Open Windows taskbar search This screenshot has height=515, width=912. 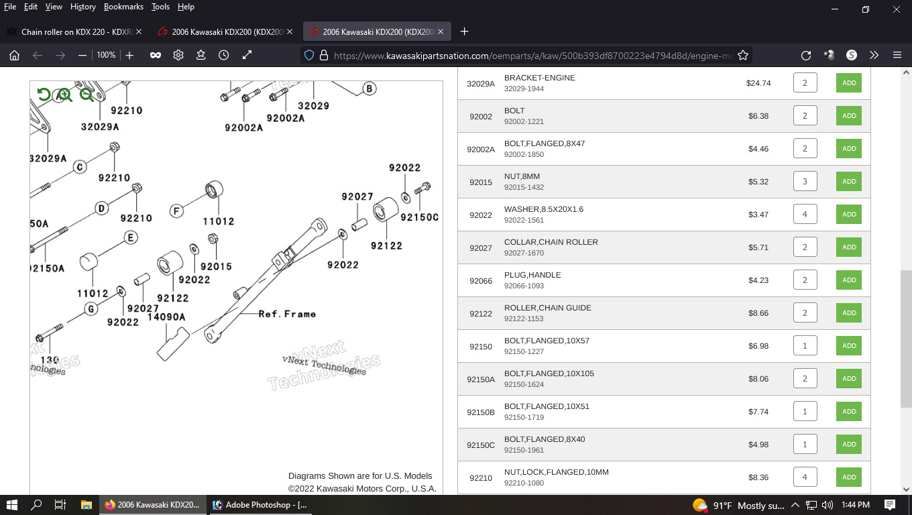[37, 505]
